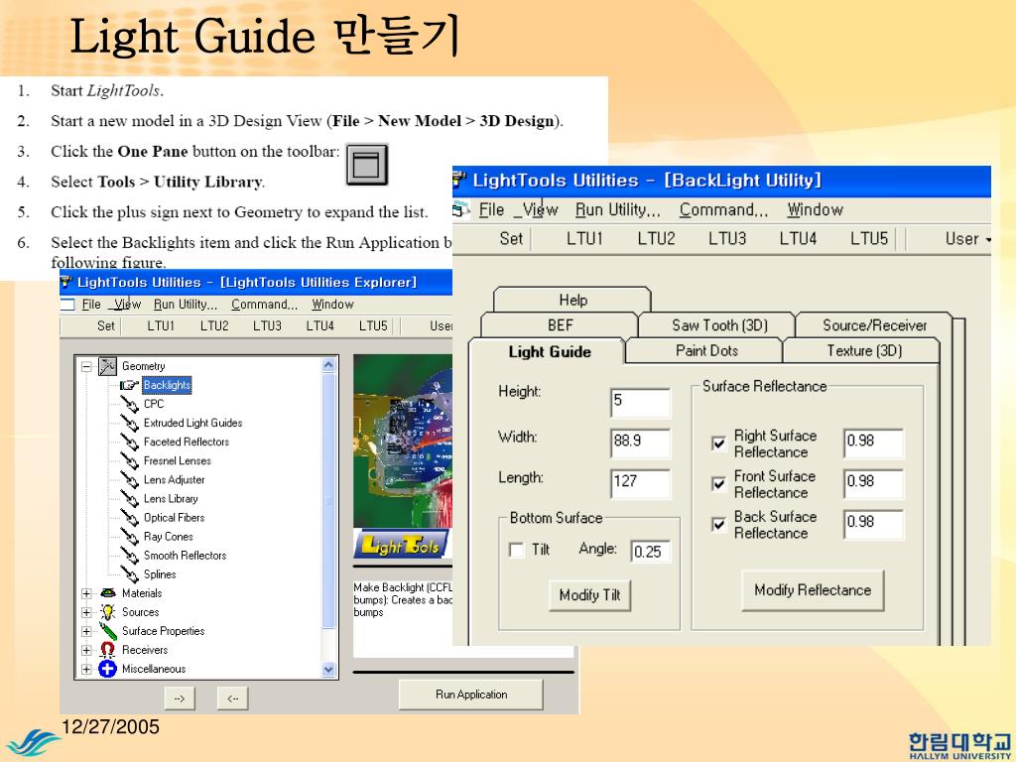Click the Surface Properties brush icon
Image resolution: width=1016 pixels, height=762 pixels.
click(x=107, y=631)
